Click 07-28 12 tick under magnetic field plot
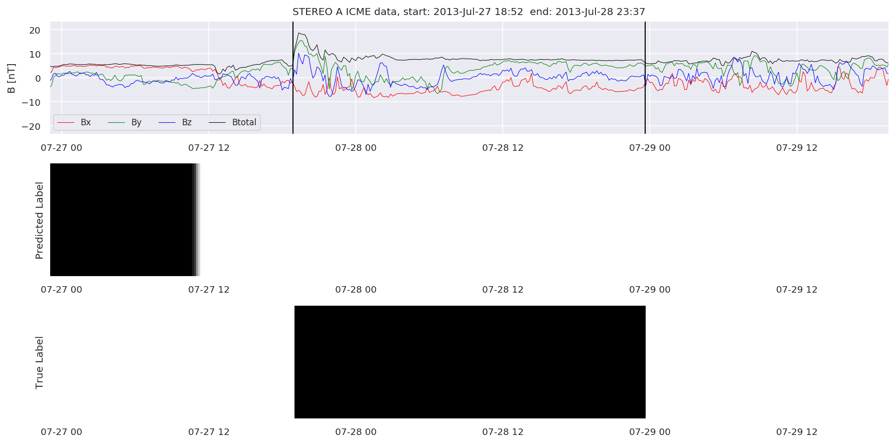Image resolution: width=896 pixels, height=444 pixels. [503, 148]
